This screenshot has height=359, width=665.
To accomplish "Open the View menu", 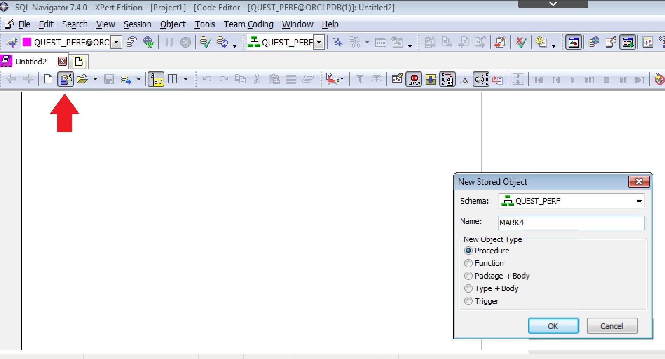I will 105,24.
